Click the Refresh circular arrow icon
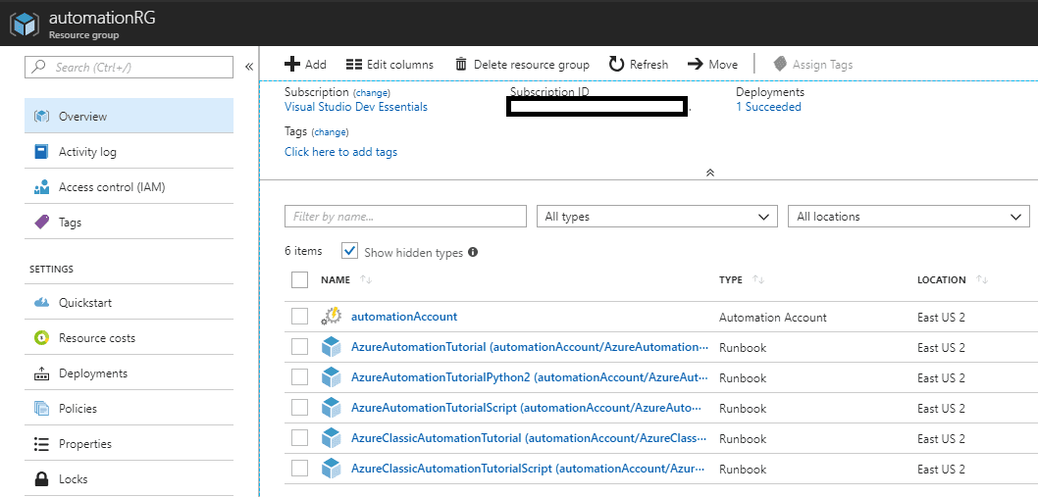 click(616, 64)
